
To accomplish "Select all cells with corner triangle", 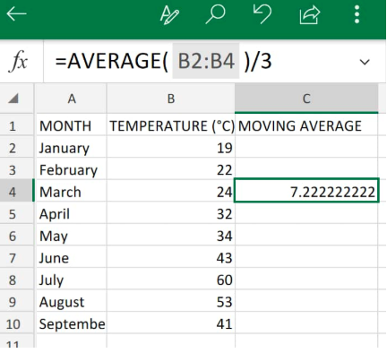I will [13, 99].
